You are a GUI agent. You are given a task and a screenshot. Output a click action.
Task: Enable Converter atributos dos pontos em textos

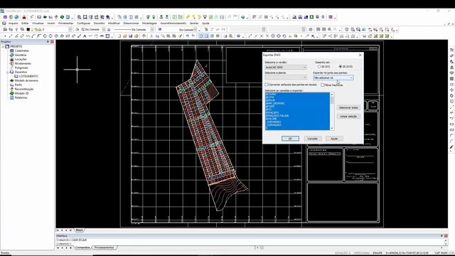pyautogui.click(x=267, y=85)
